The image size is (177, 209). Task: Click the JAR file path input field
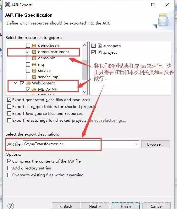79,144
